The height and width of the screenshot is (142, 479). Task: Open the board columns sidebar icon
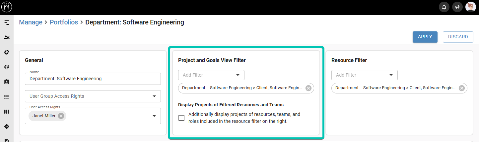tap(7, 112)
